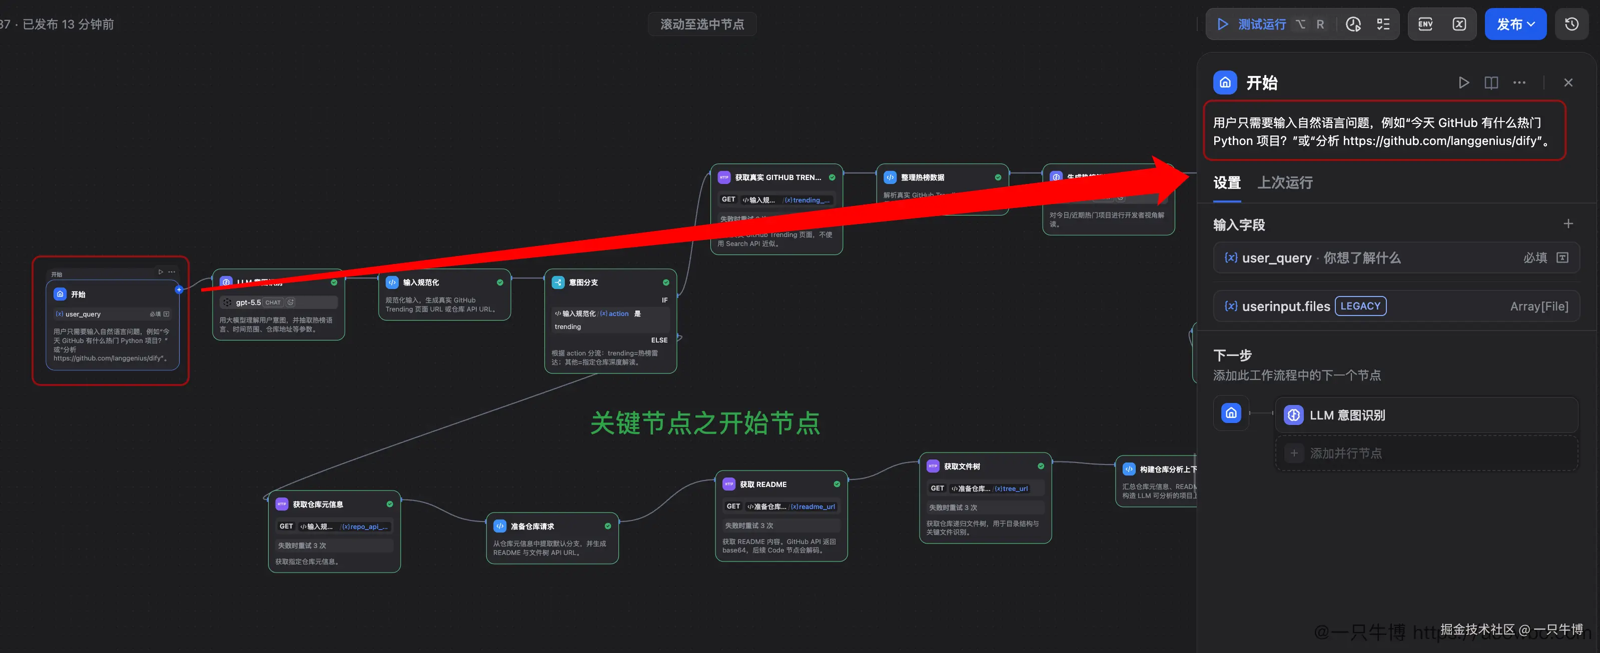Click the text-input type icon on user_query row
This screenshot has height=653, width=1600.
point(1563,257)
